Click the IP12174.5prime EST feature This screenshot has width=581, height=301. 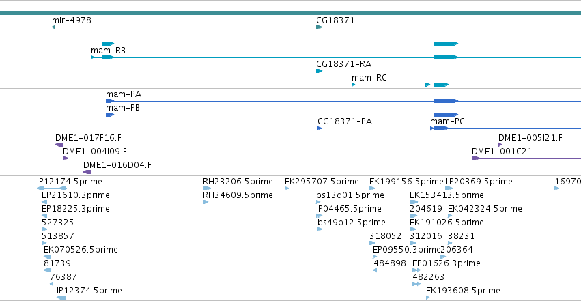pos(52,188)
